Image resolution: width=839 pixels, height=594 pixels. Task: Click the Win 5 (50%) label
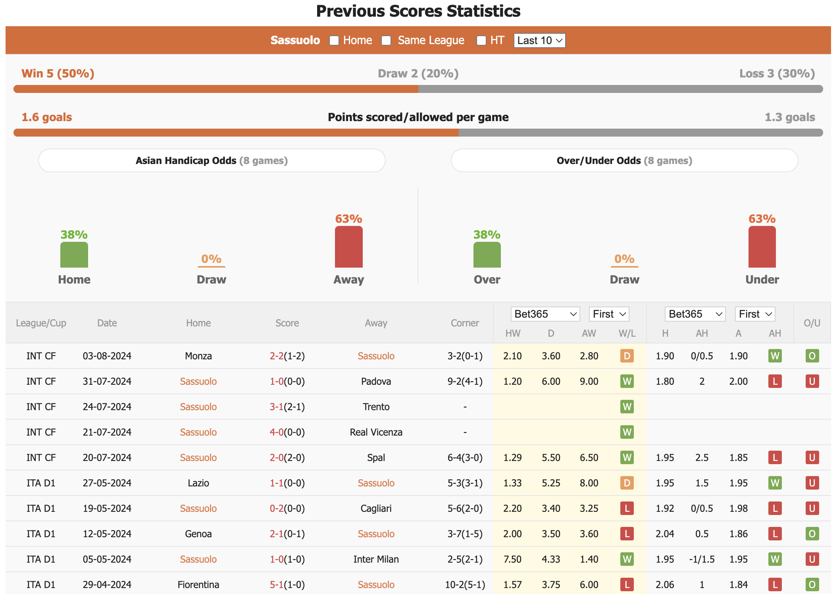pyautogui.click(x=58, y=73)
